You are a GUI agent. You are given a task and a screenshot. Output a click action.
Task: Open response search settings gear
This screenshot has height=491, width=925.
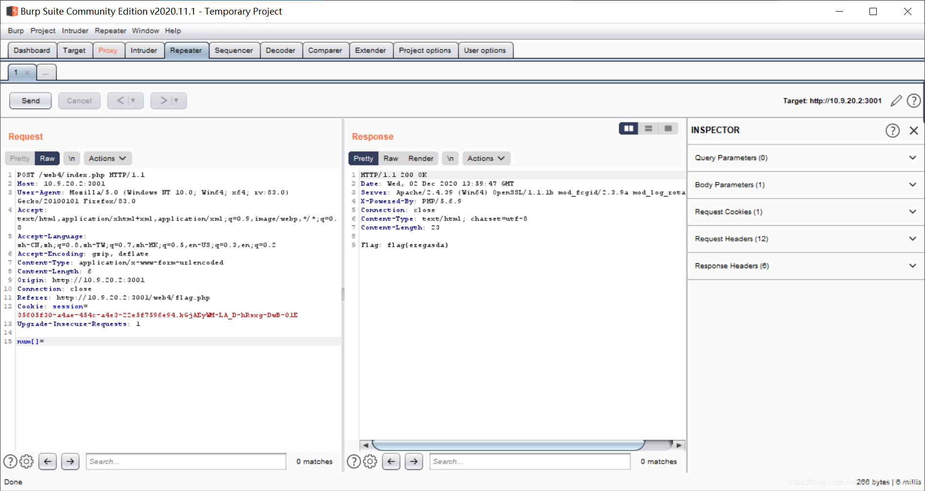click(370, 461)
